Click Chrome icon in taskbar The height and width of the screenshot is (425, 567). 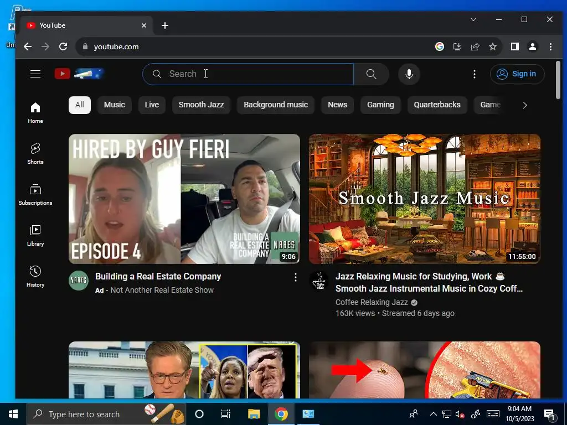coord(281,414)
